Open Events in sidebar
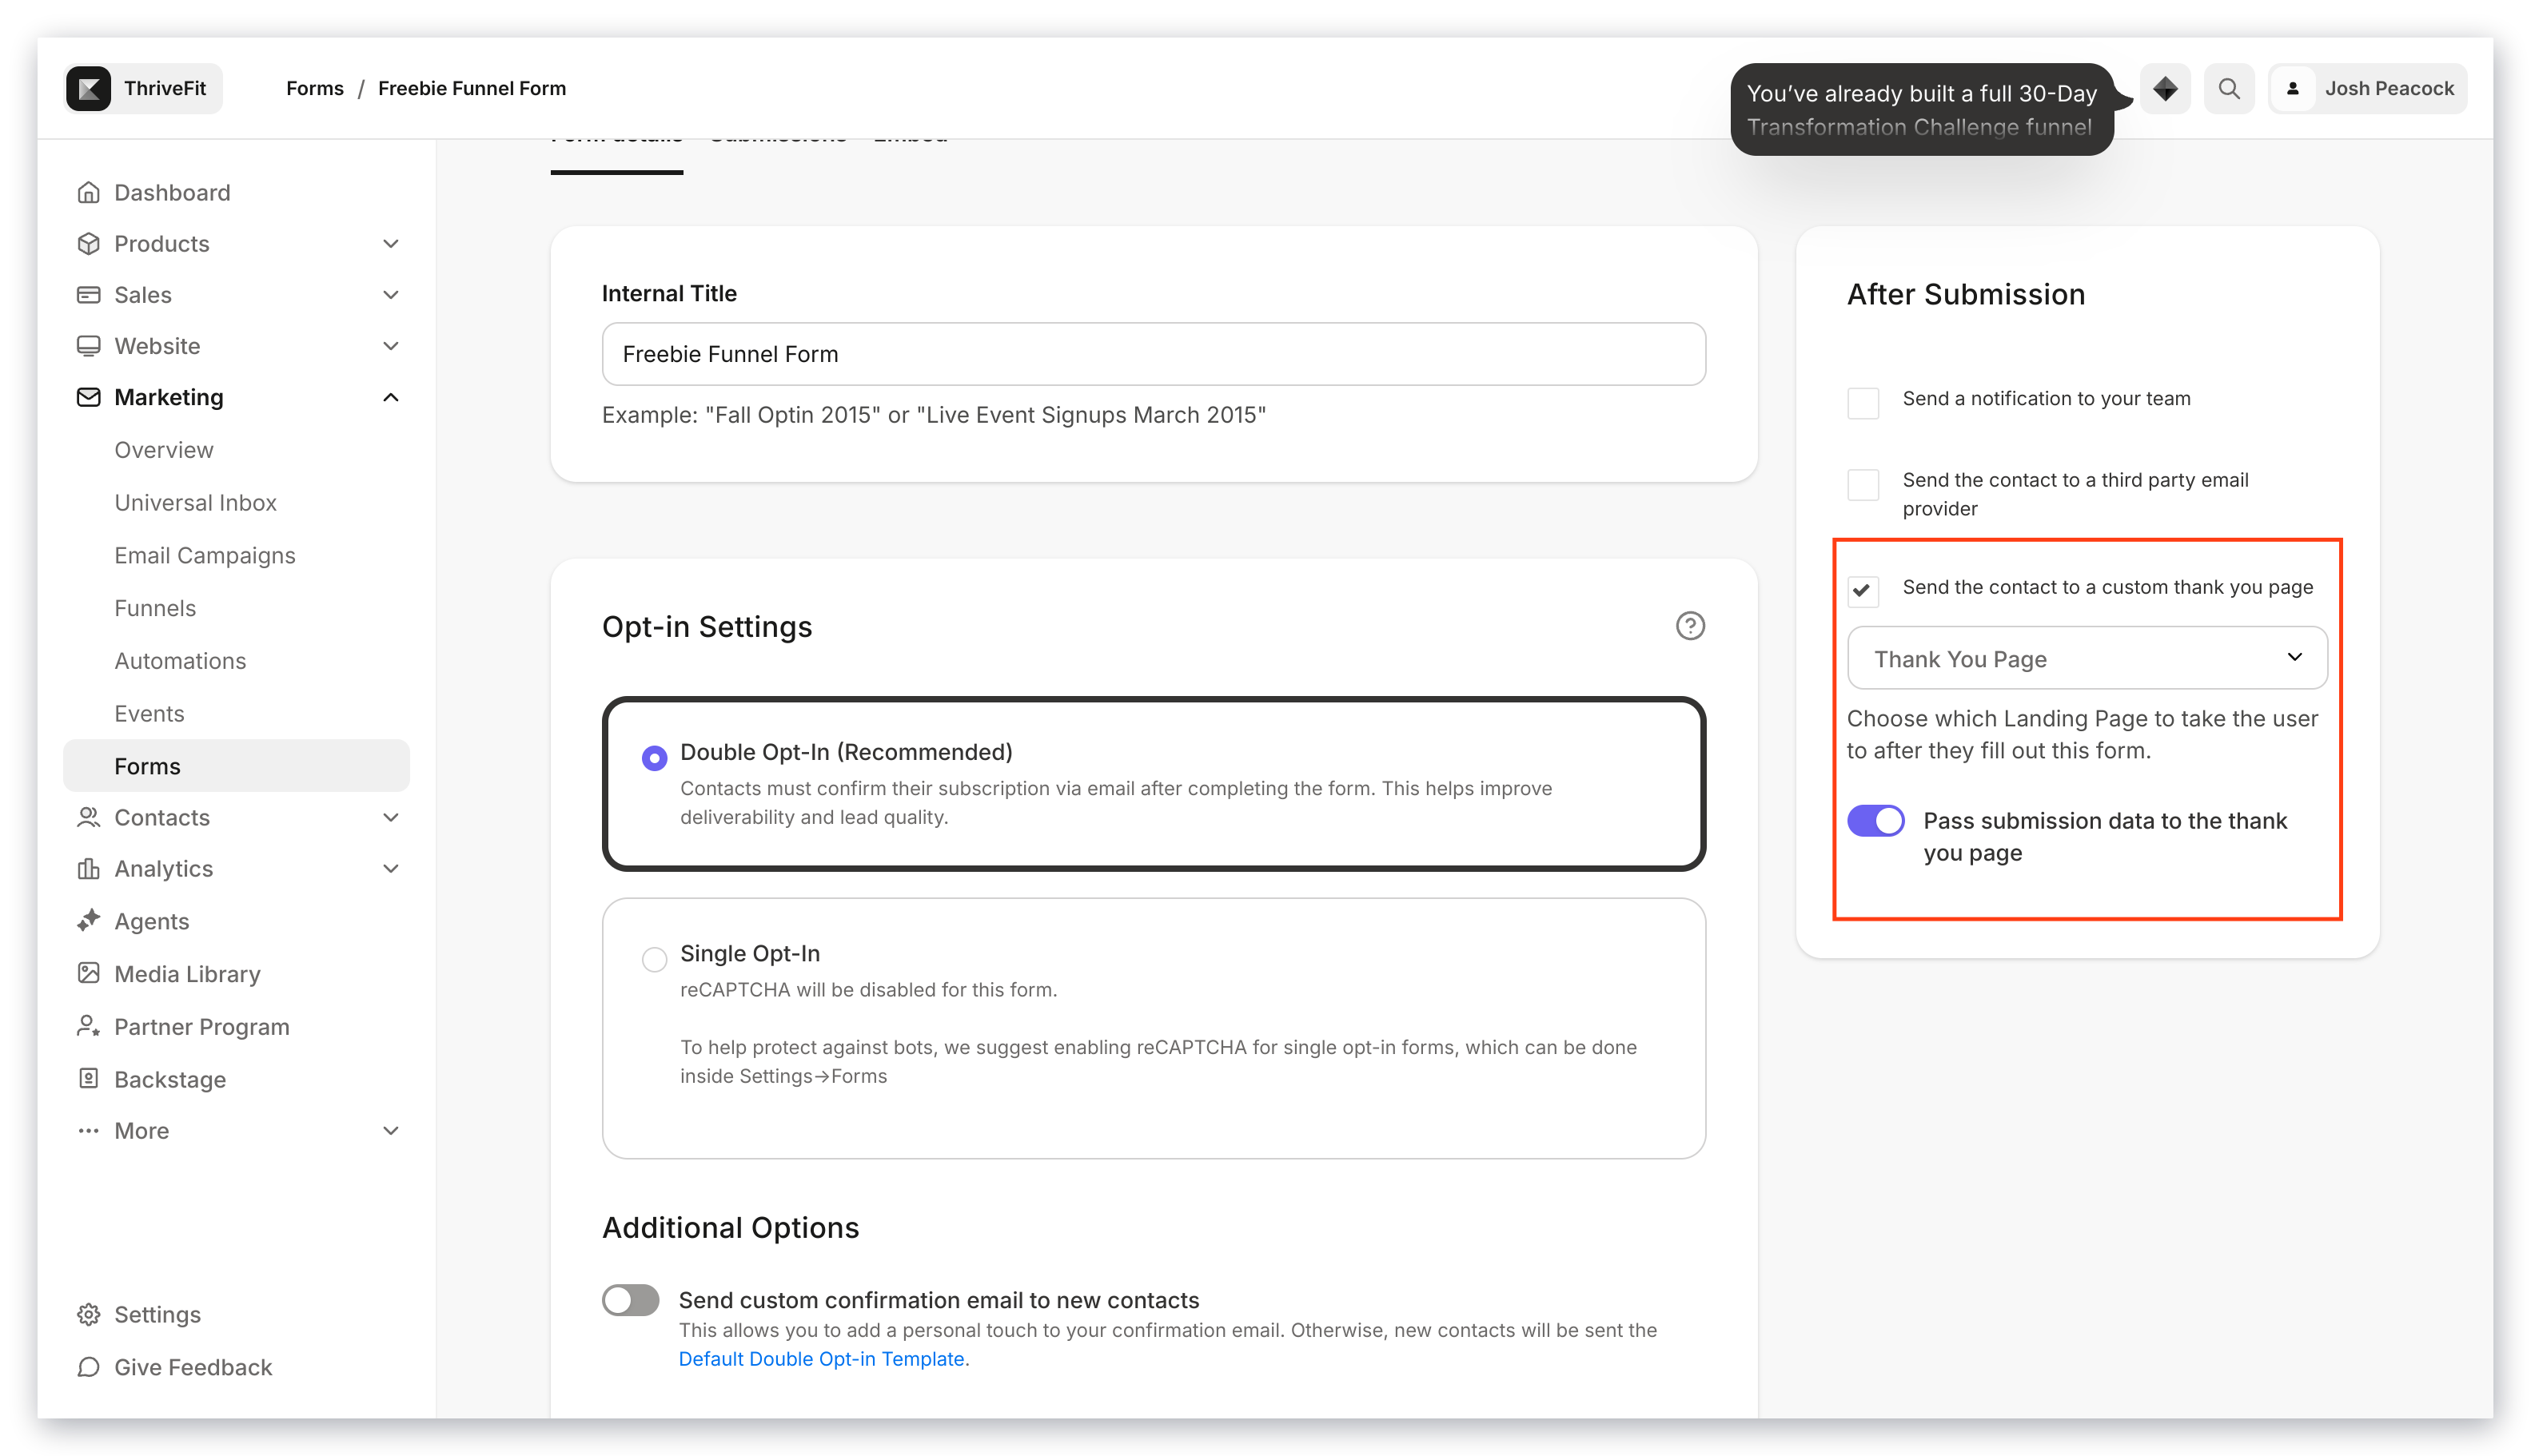This screenshot has width=2531, height=1456. point(149,713)
